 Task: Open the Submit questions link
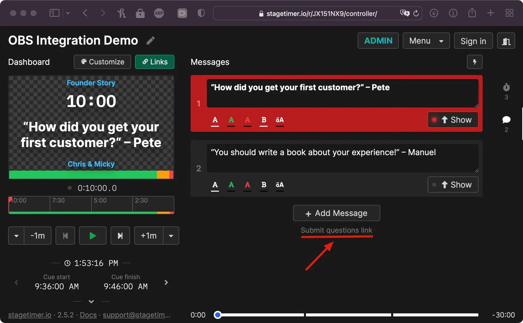(x=336, y=230)
